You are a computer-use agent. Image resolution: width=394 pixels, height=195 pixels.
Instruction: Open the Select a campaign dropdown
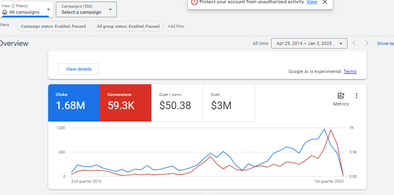(86, 10)
